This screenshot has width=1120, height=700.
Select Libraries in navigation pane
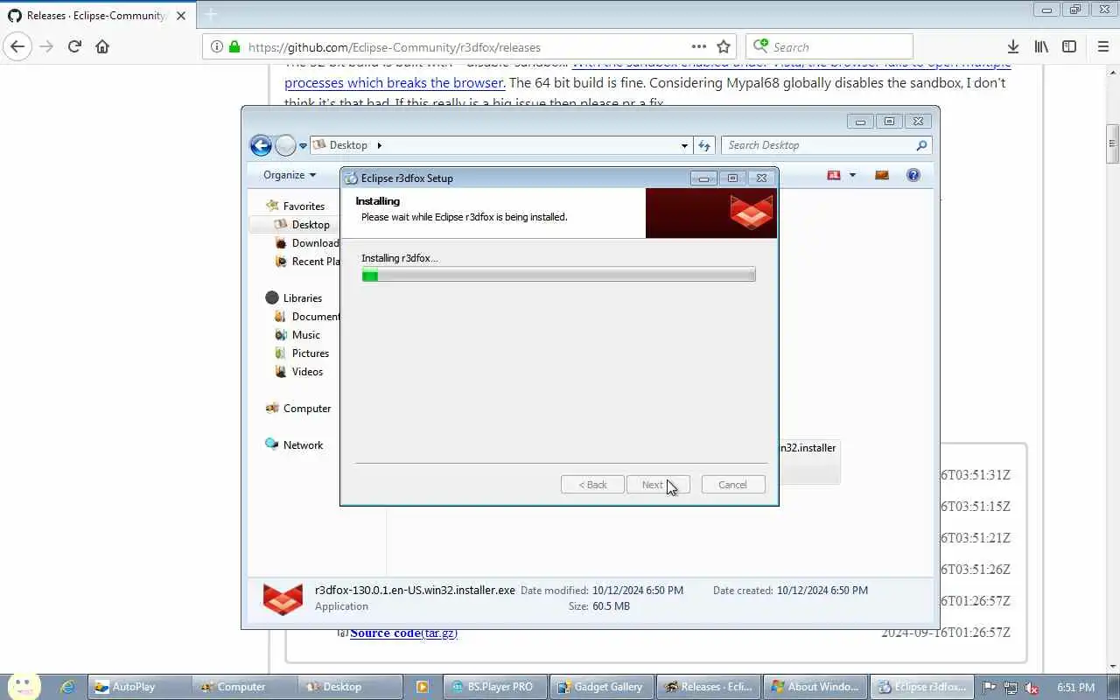(302, 298)
